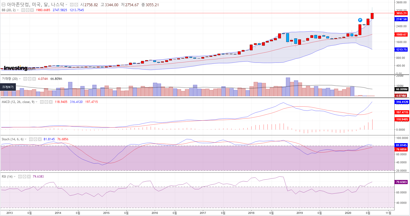Open the Investing.com logo link
Screen dimensions: 410x216
point(20,68)
